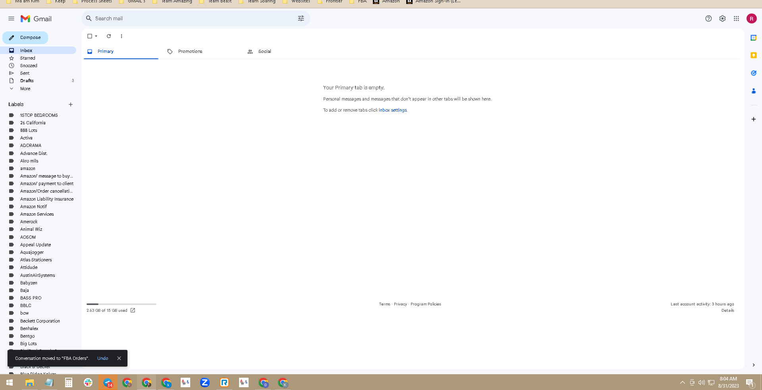Create a new label with plus icon
The image size is (762, 390).
[x=71, y=104]
